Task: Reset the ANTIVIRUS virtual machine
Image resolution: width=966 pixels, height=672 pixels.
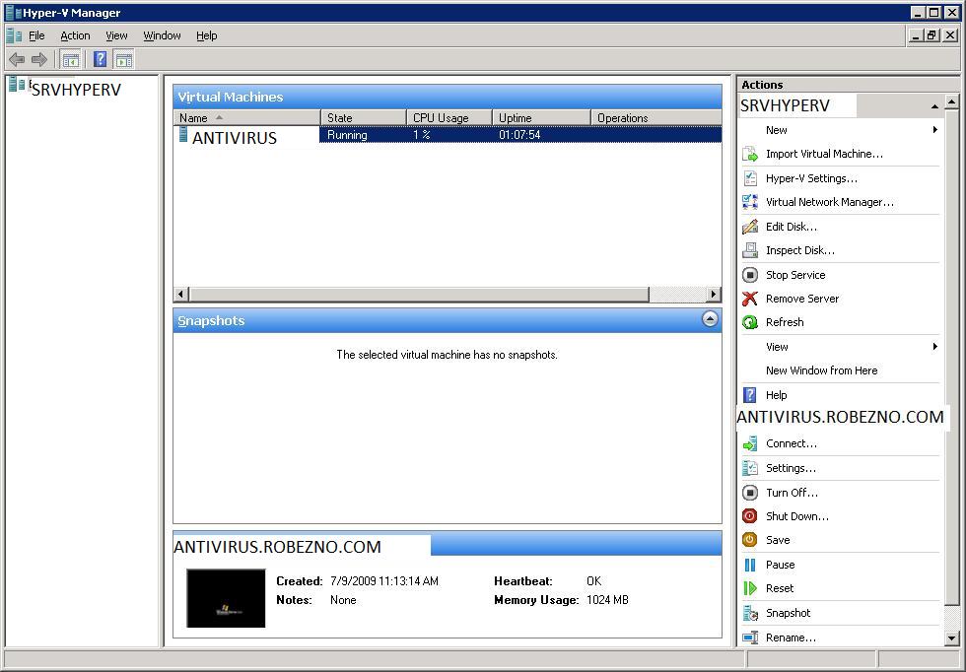Action: click(x=779, y=587)
